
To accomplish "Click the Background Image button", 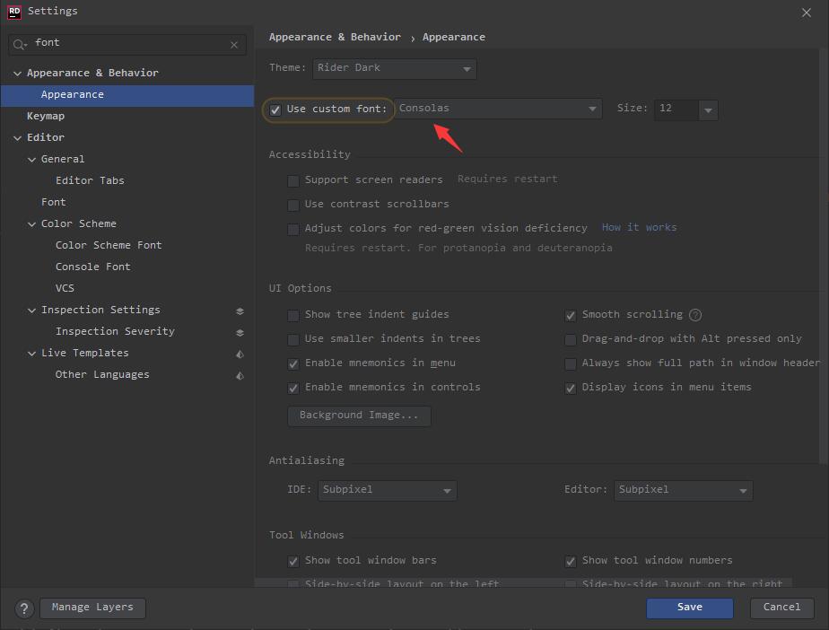I will tap(359, 416).
